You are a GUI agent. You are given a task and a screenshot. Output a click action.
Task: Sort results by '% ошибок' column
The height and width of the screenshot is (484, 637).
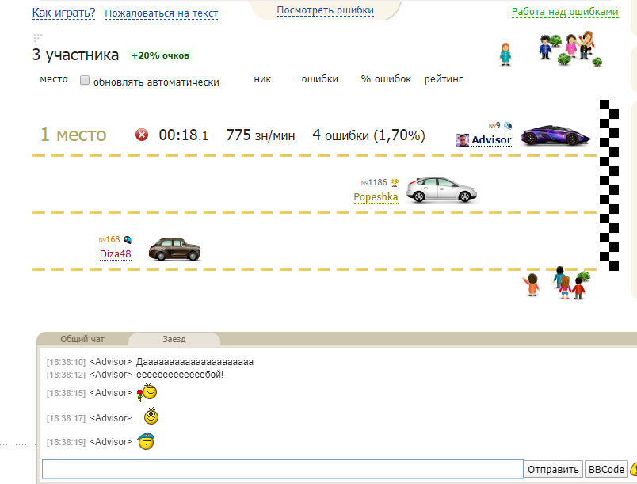386,79
